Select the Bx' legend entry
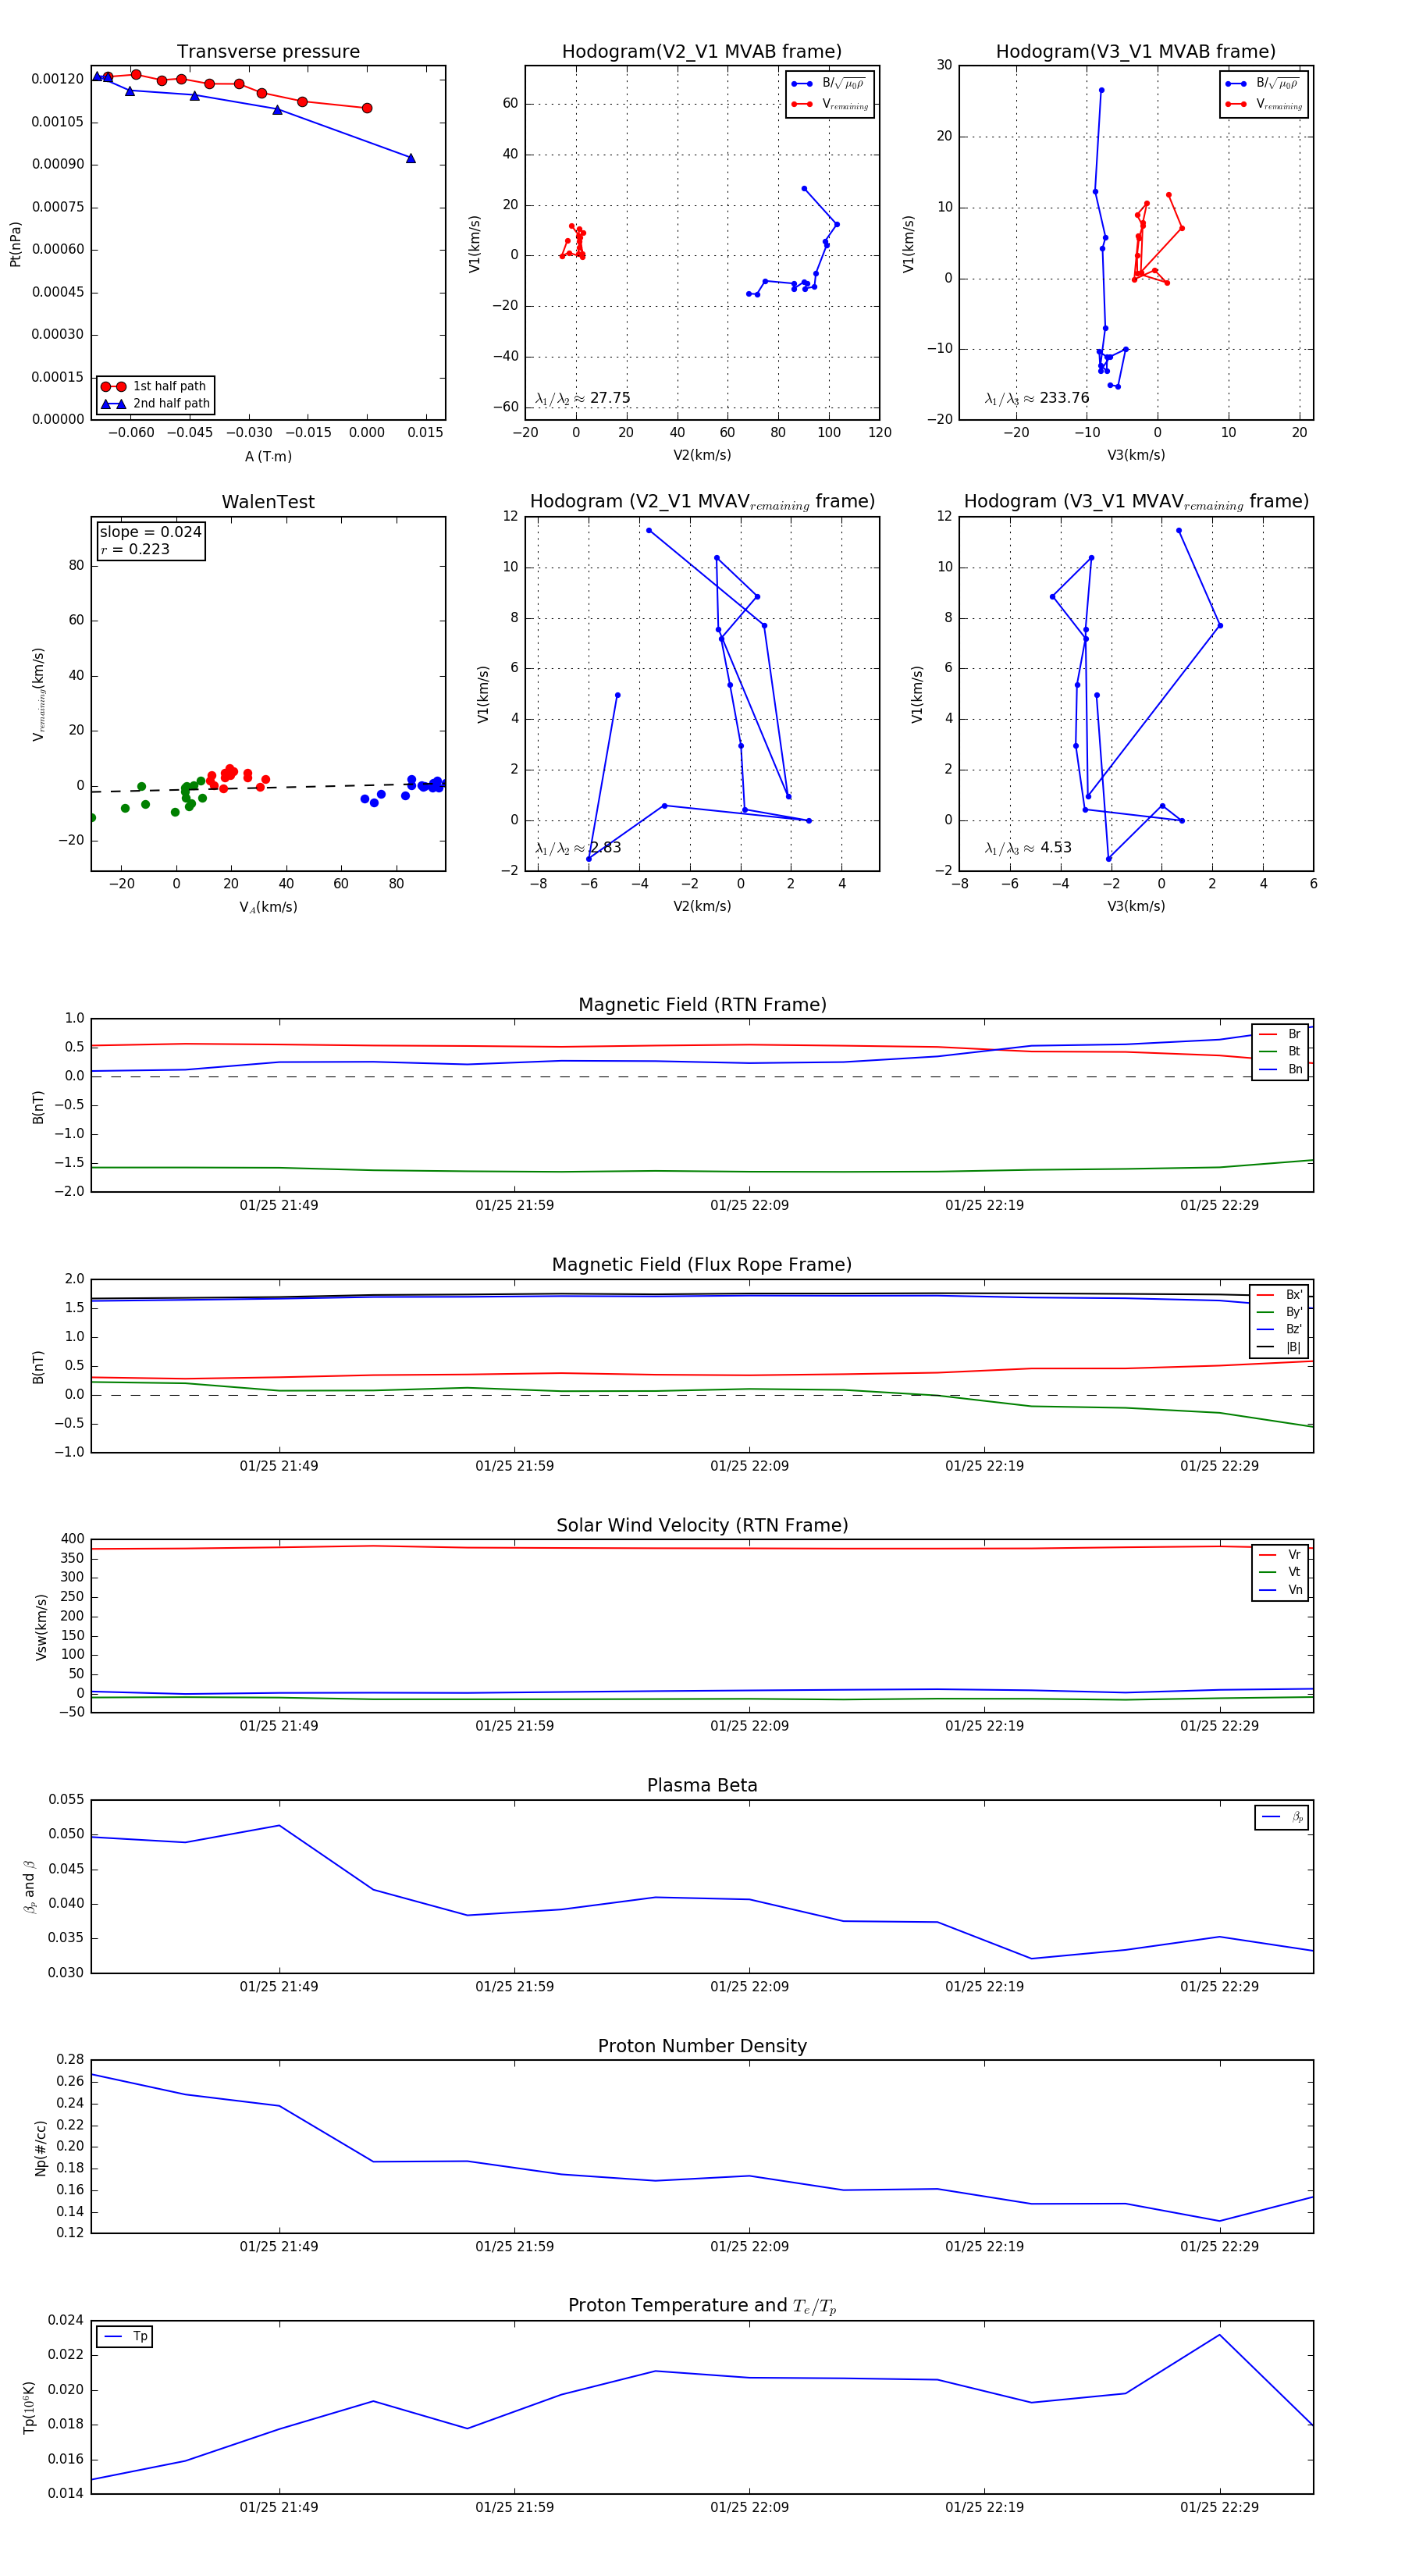Image resolution: width=1405 pixels, height=2576 pixels. pyautogui.click(x=1279, y=1295)
